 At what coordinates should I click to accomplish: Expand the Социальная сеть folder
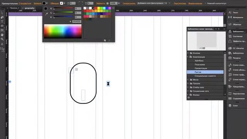[x=188, y=91]
